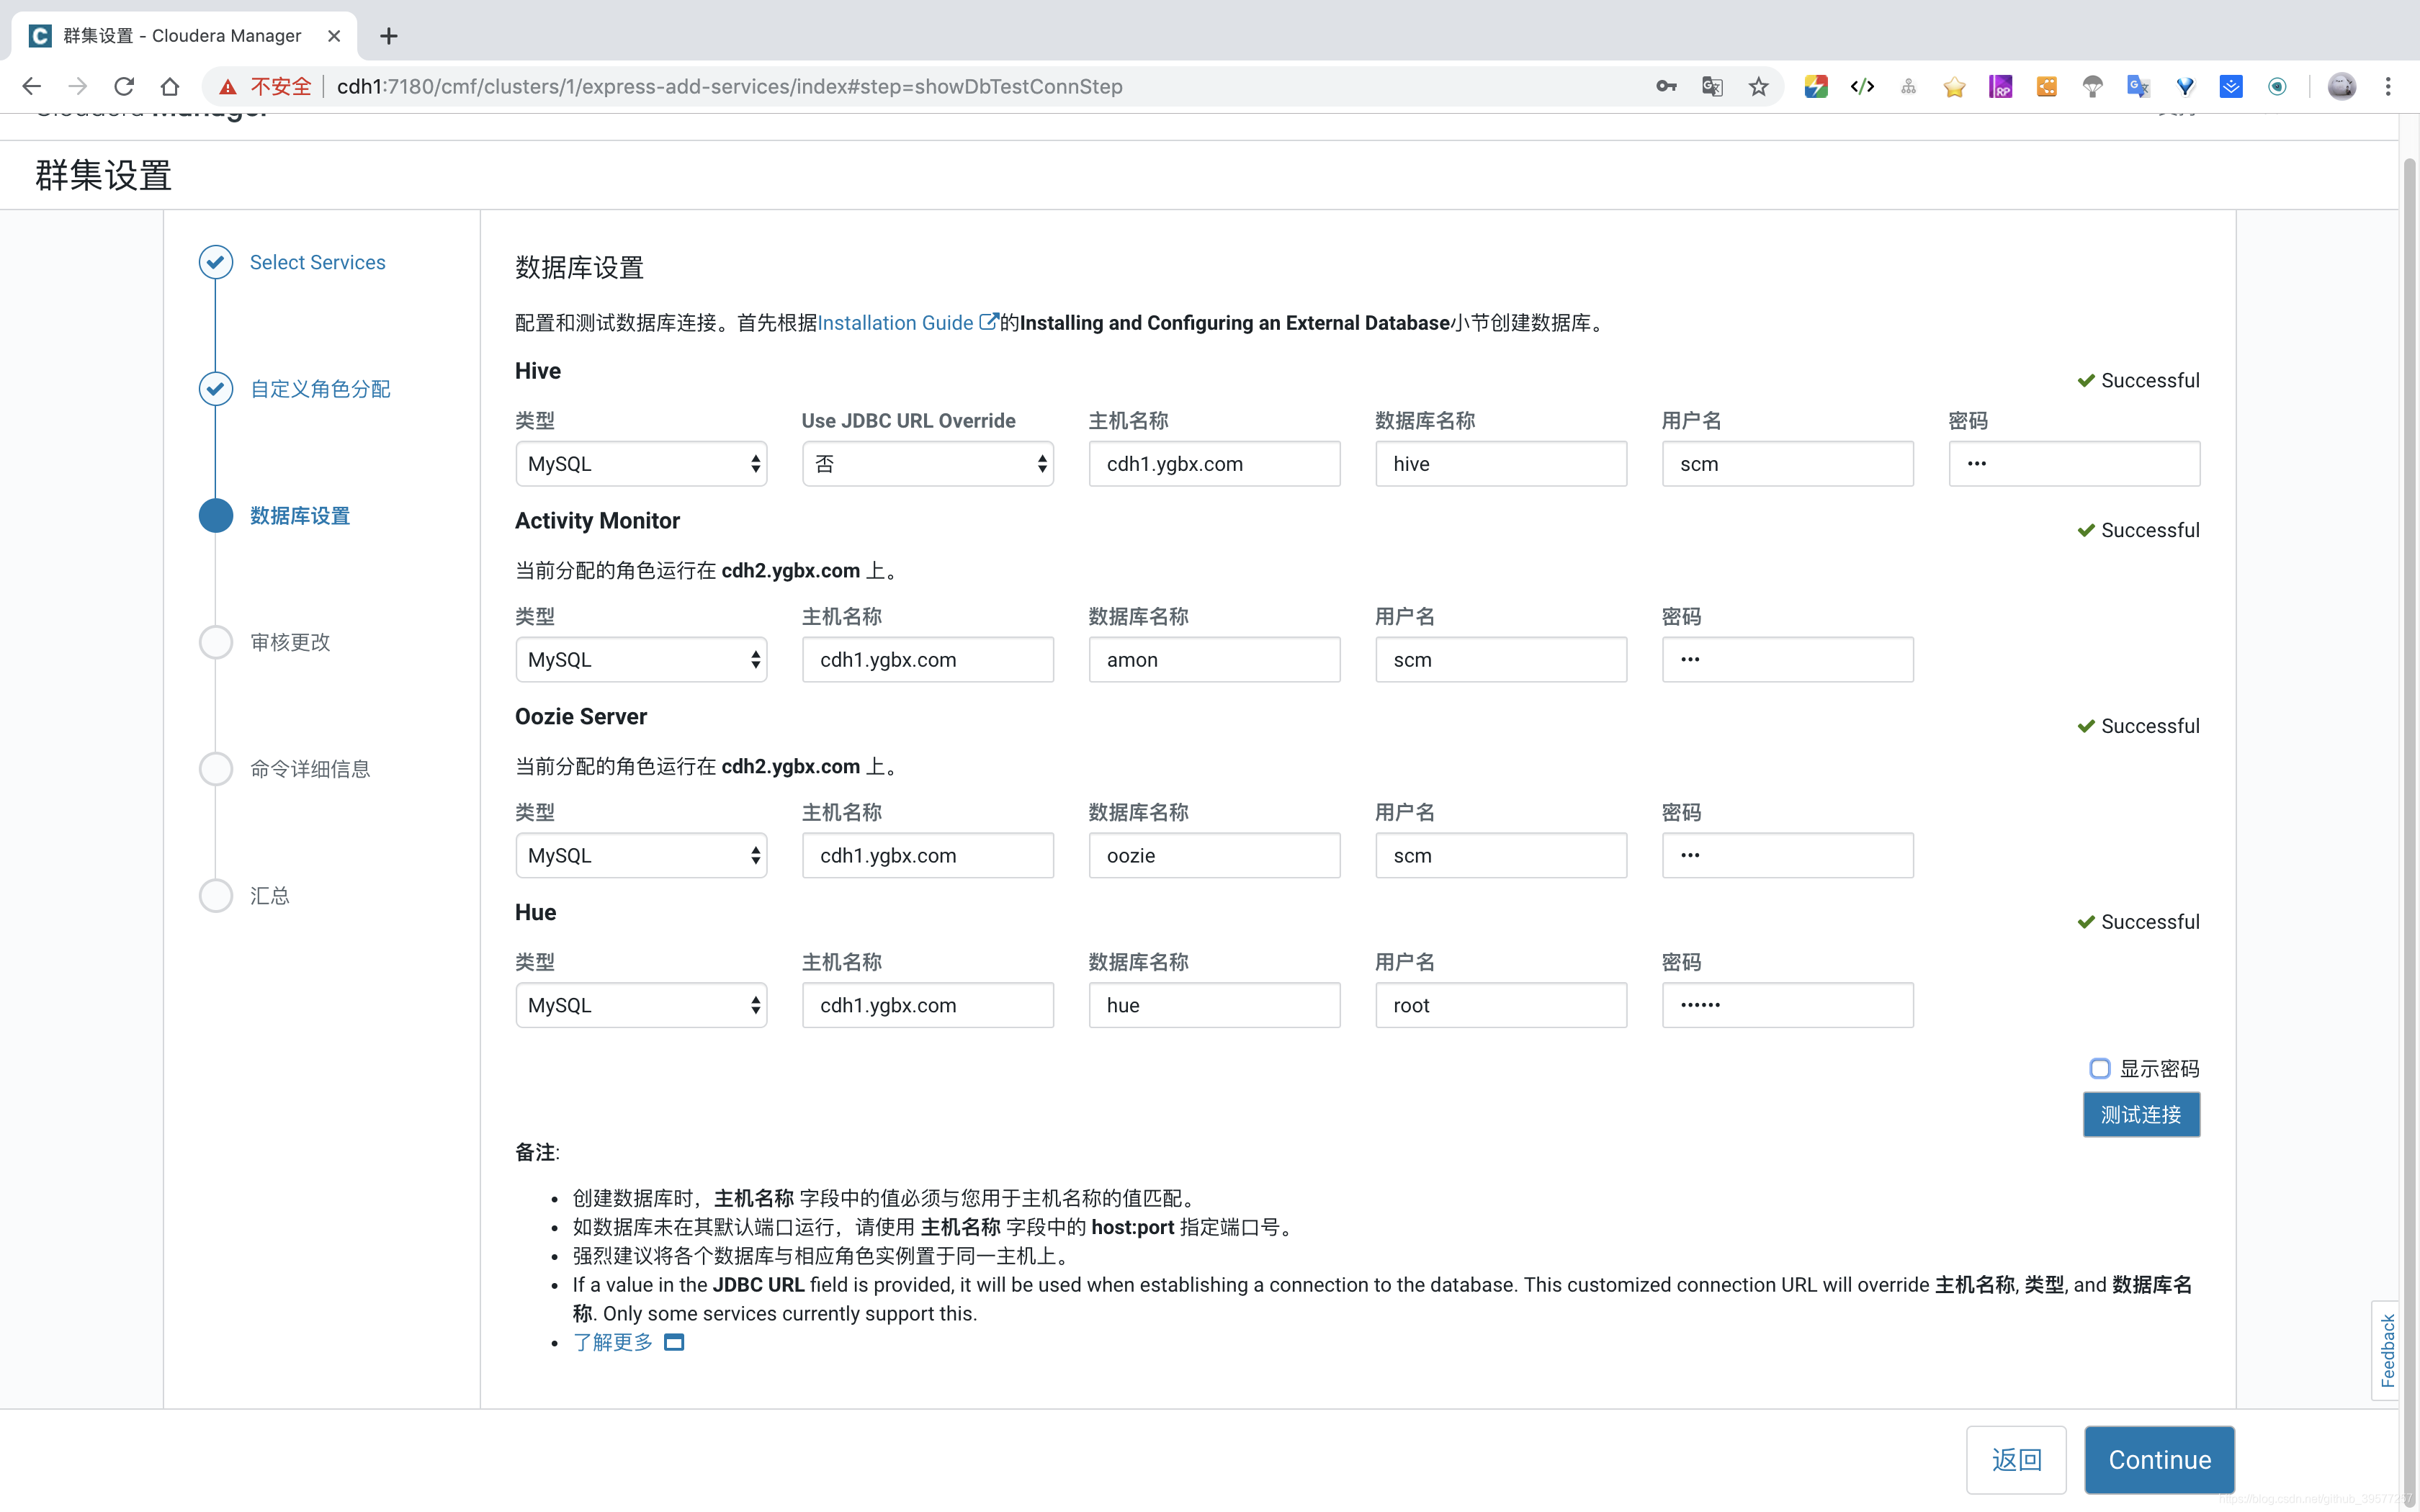This screenshot has height=1512, width=2420.
Task: Open the purple RP extension icon
Action: (2000, 87)
